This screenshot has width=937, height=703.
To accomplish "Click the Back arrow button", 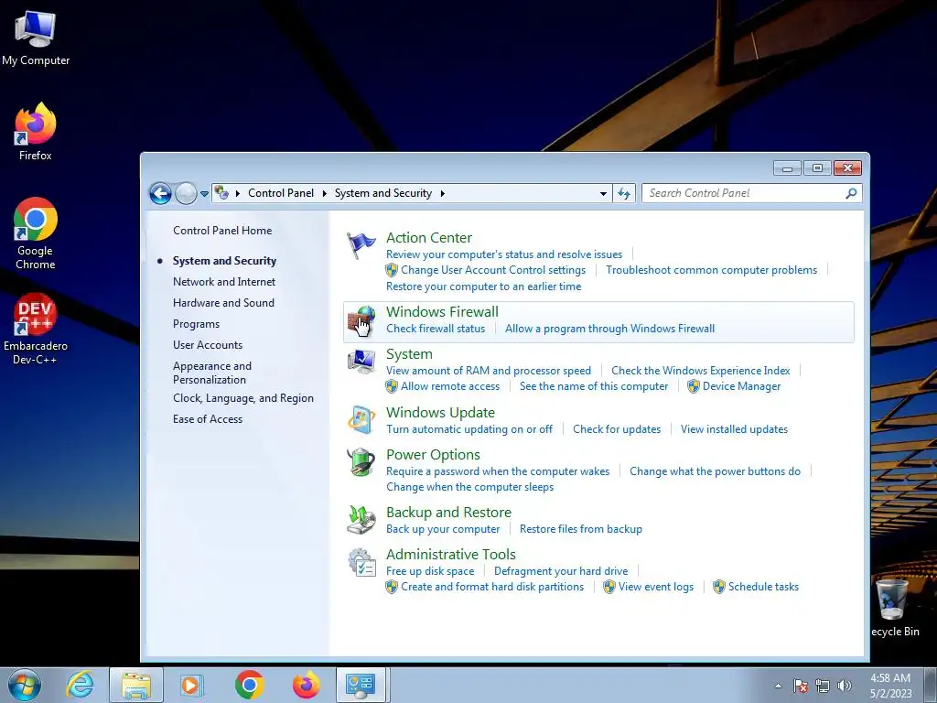I will (x=160, y=193).
